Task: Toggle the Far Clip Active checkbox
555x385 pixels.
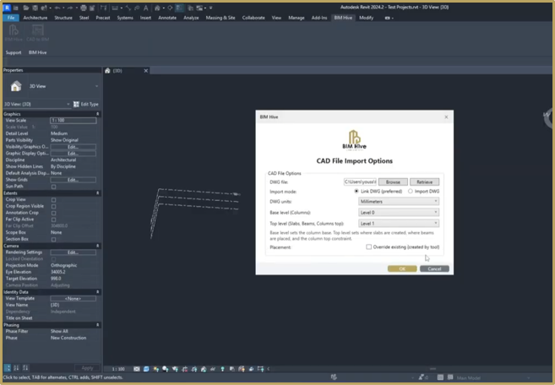Action: (54, 220)
